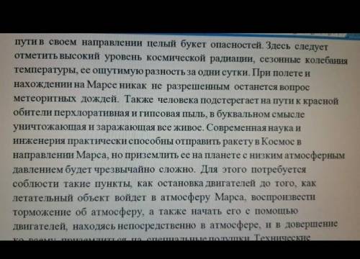This screenshot has height=259, width=360.
Task: Place cursor on the word "приземлить"
Action: (152, 155)
